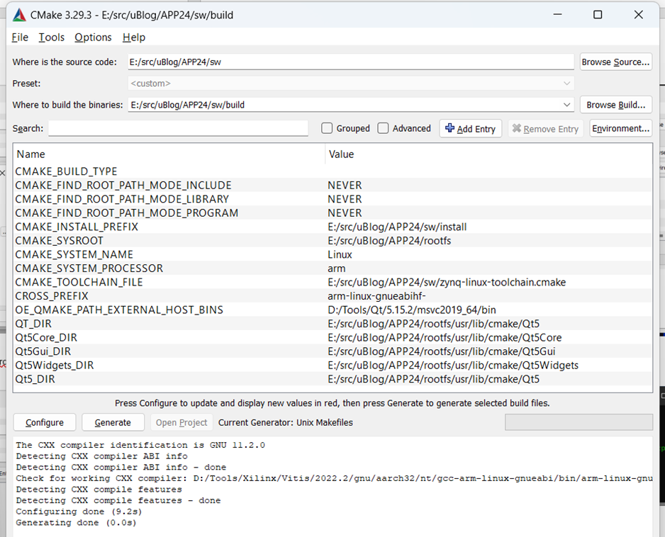Click the 'Generating done (0.0s)' log line
Viewport: 665px width, 537px height.
click(77, 523)
